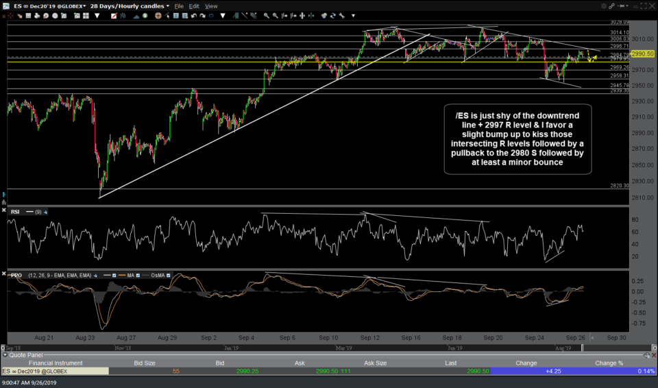Click the timeline scroll right arrow

(654, 348)
